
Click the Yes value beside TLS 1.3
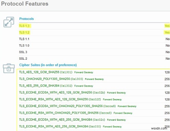point(167,26)
